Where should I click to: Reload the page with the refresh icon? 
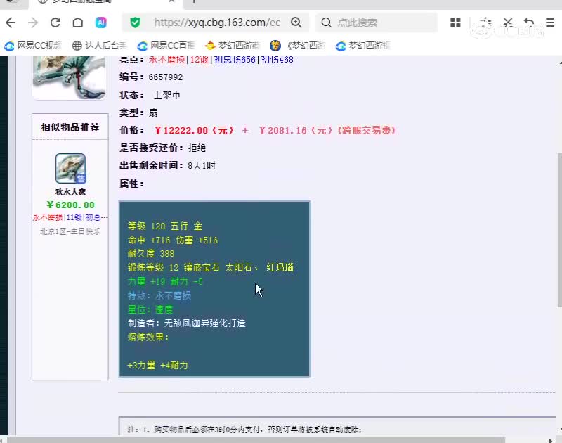pos(55,23)
